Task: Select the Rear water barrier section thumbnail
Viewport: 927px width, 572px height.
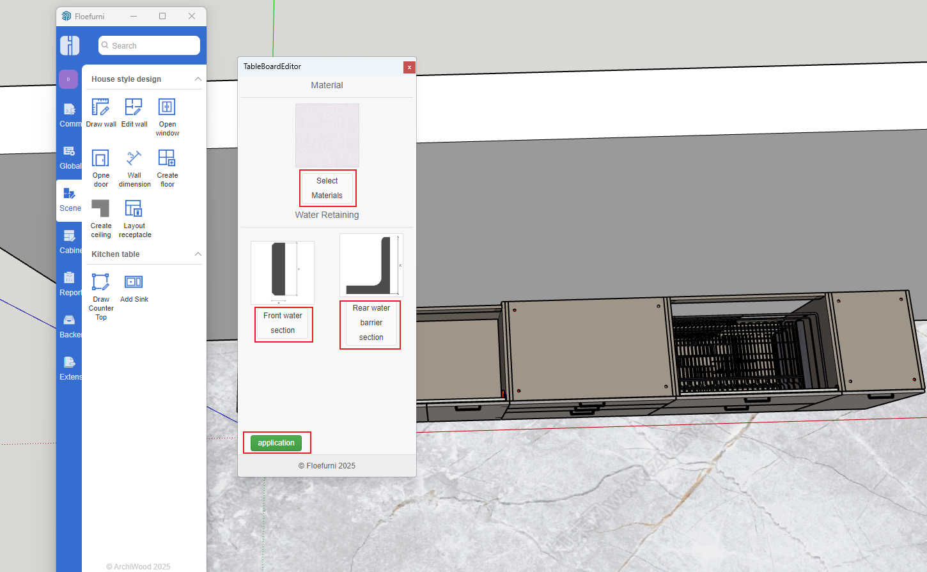Action: pos(371,265)
